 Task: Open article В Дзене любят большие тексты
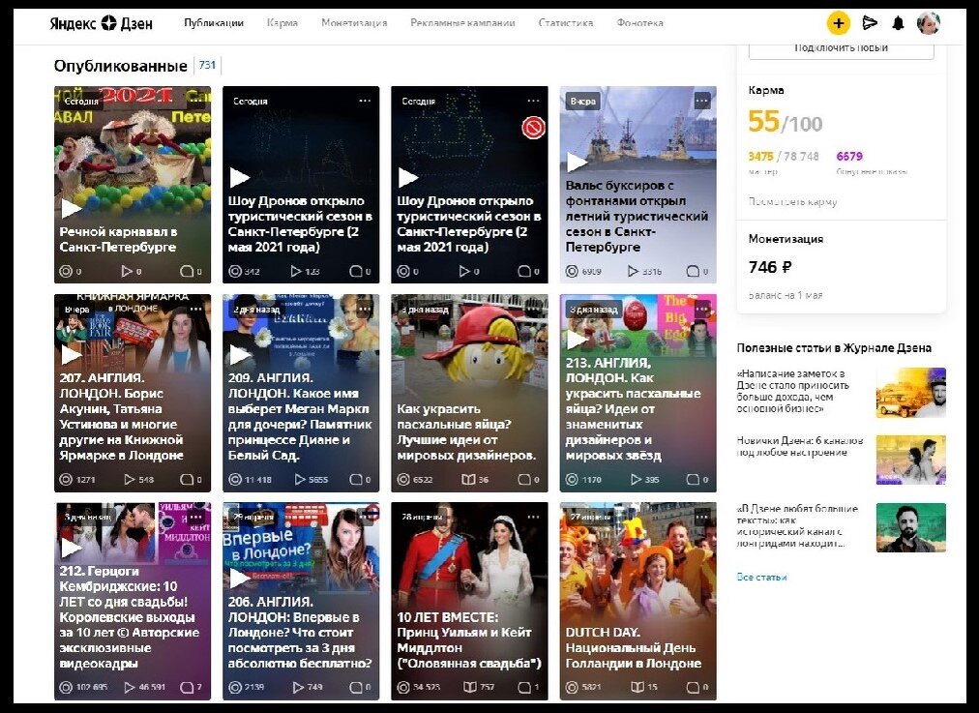[797, 525]
